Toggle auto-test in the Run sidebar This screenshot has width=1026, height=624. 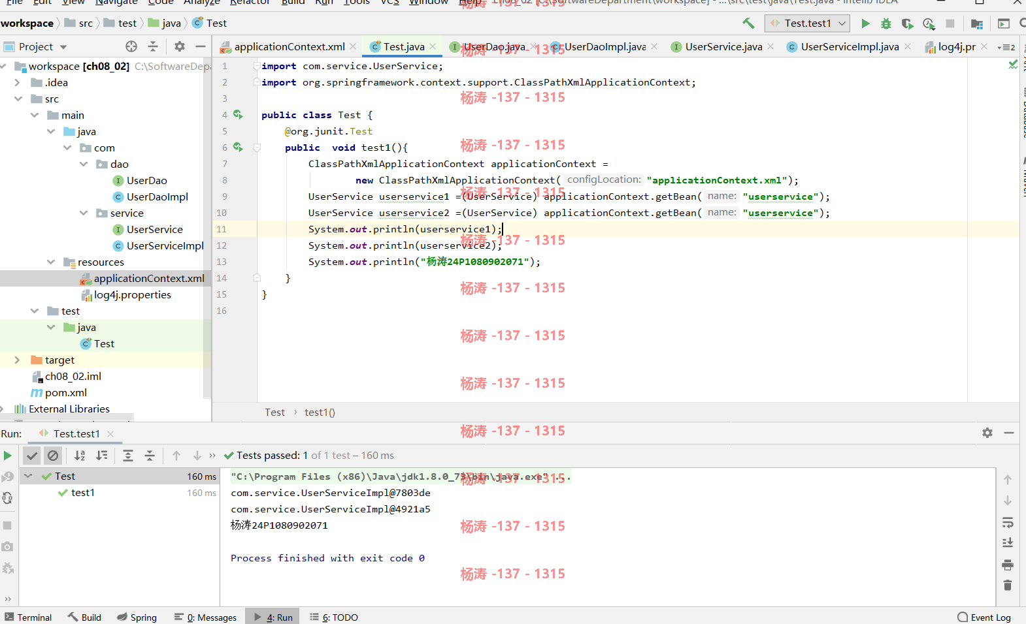click(x=7, y=498)
